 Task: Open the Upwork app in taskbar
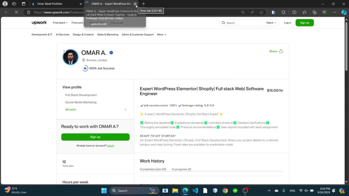tap(235, 190)
